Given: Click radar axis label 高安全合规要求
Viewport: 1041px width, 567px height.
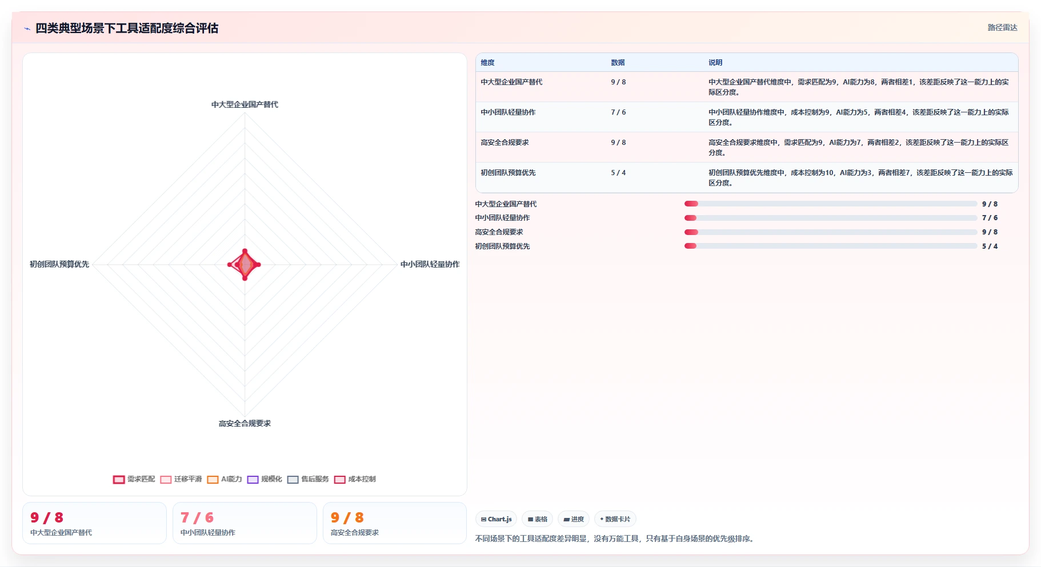Looking at the screenshot, I should [245, 423].
